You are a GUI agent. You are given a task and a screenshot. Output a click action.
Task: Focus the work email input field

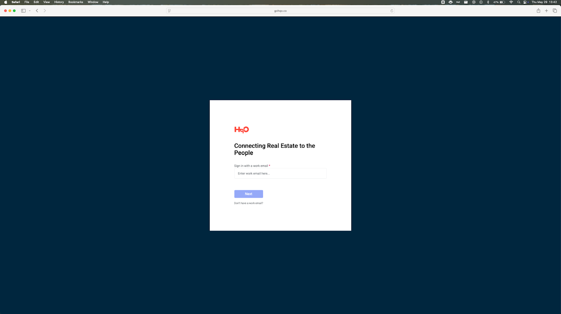280,173
